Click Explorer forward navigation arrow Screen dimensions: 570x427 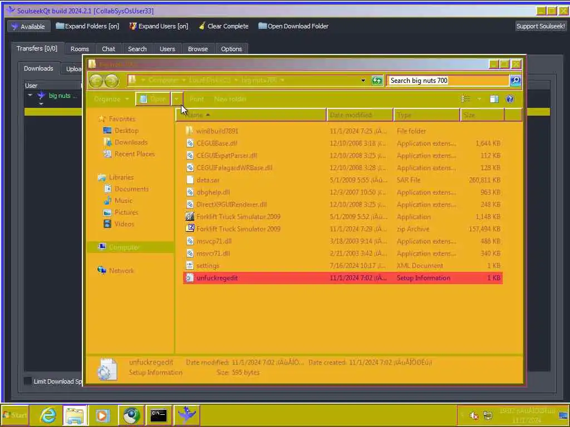(x=111, y=81)
